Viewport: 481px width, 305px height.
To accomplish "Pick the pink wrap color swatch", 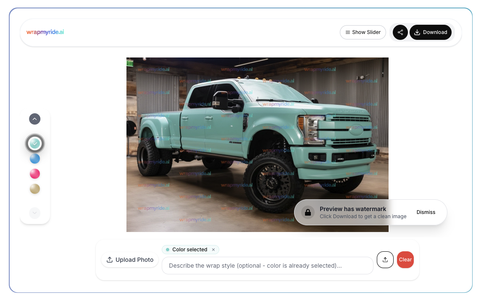I will [x=35, y=173].
